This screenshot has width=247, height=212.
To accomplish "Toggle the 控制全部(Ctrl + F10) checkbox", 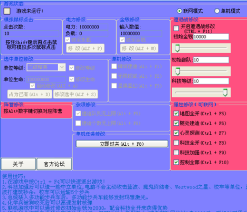I will click(x=176, y=162).
